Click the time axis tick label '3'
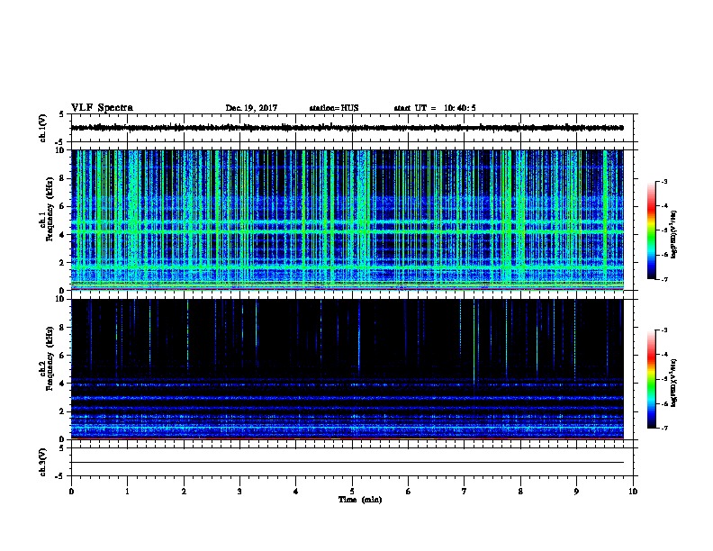The height and width of the screenshot is (551, 713). click(239, 491)
